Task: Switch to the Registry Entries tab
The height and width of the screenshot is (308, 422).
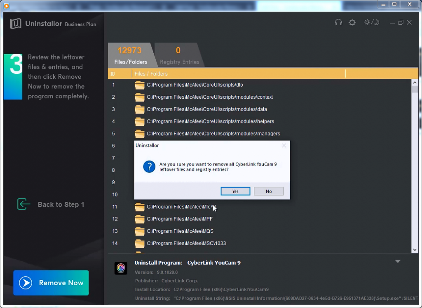Action: click(x=180, y=55)
